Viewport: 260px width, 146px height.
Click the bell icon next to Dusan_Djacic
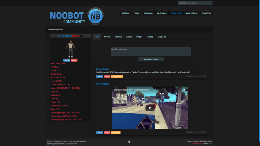81,36
